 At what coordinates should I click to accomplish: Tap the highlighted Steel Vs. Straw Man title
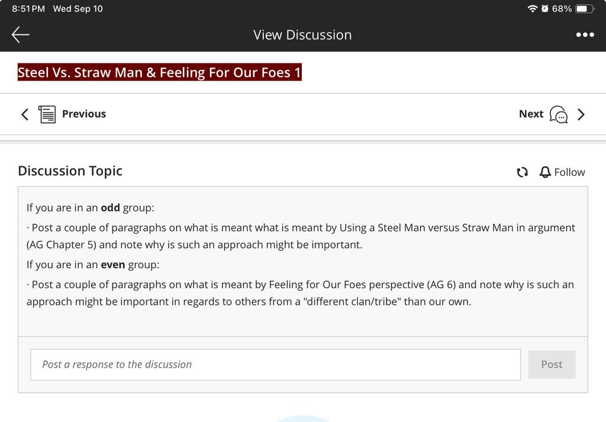pyautogui.click(x=159, y=72)
